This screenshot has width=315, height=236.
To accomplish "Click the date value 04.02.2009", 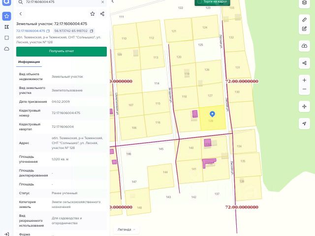I will click(61, 102).
